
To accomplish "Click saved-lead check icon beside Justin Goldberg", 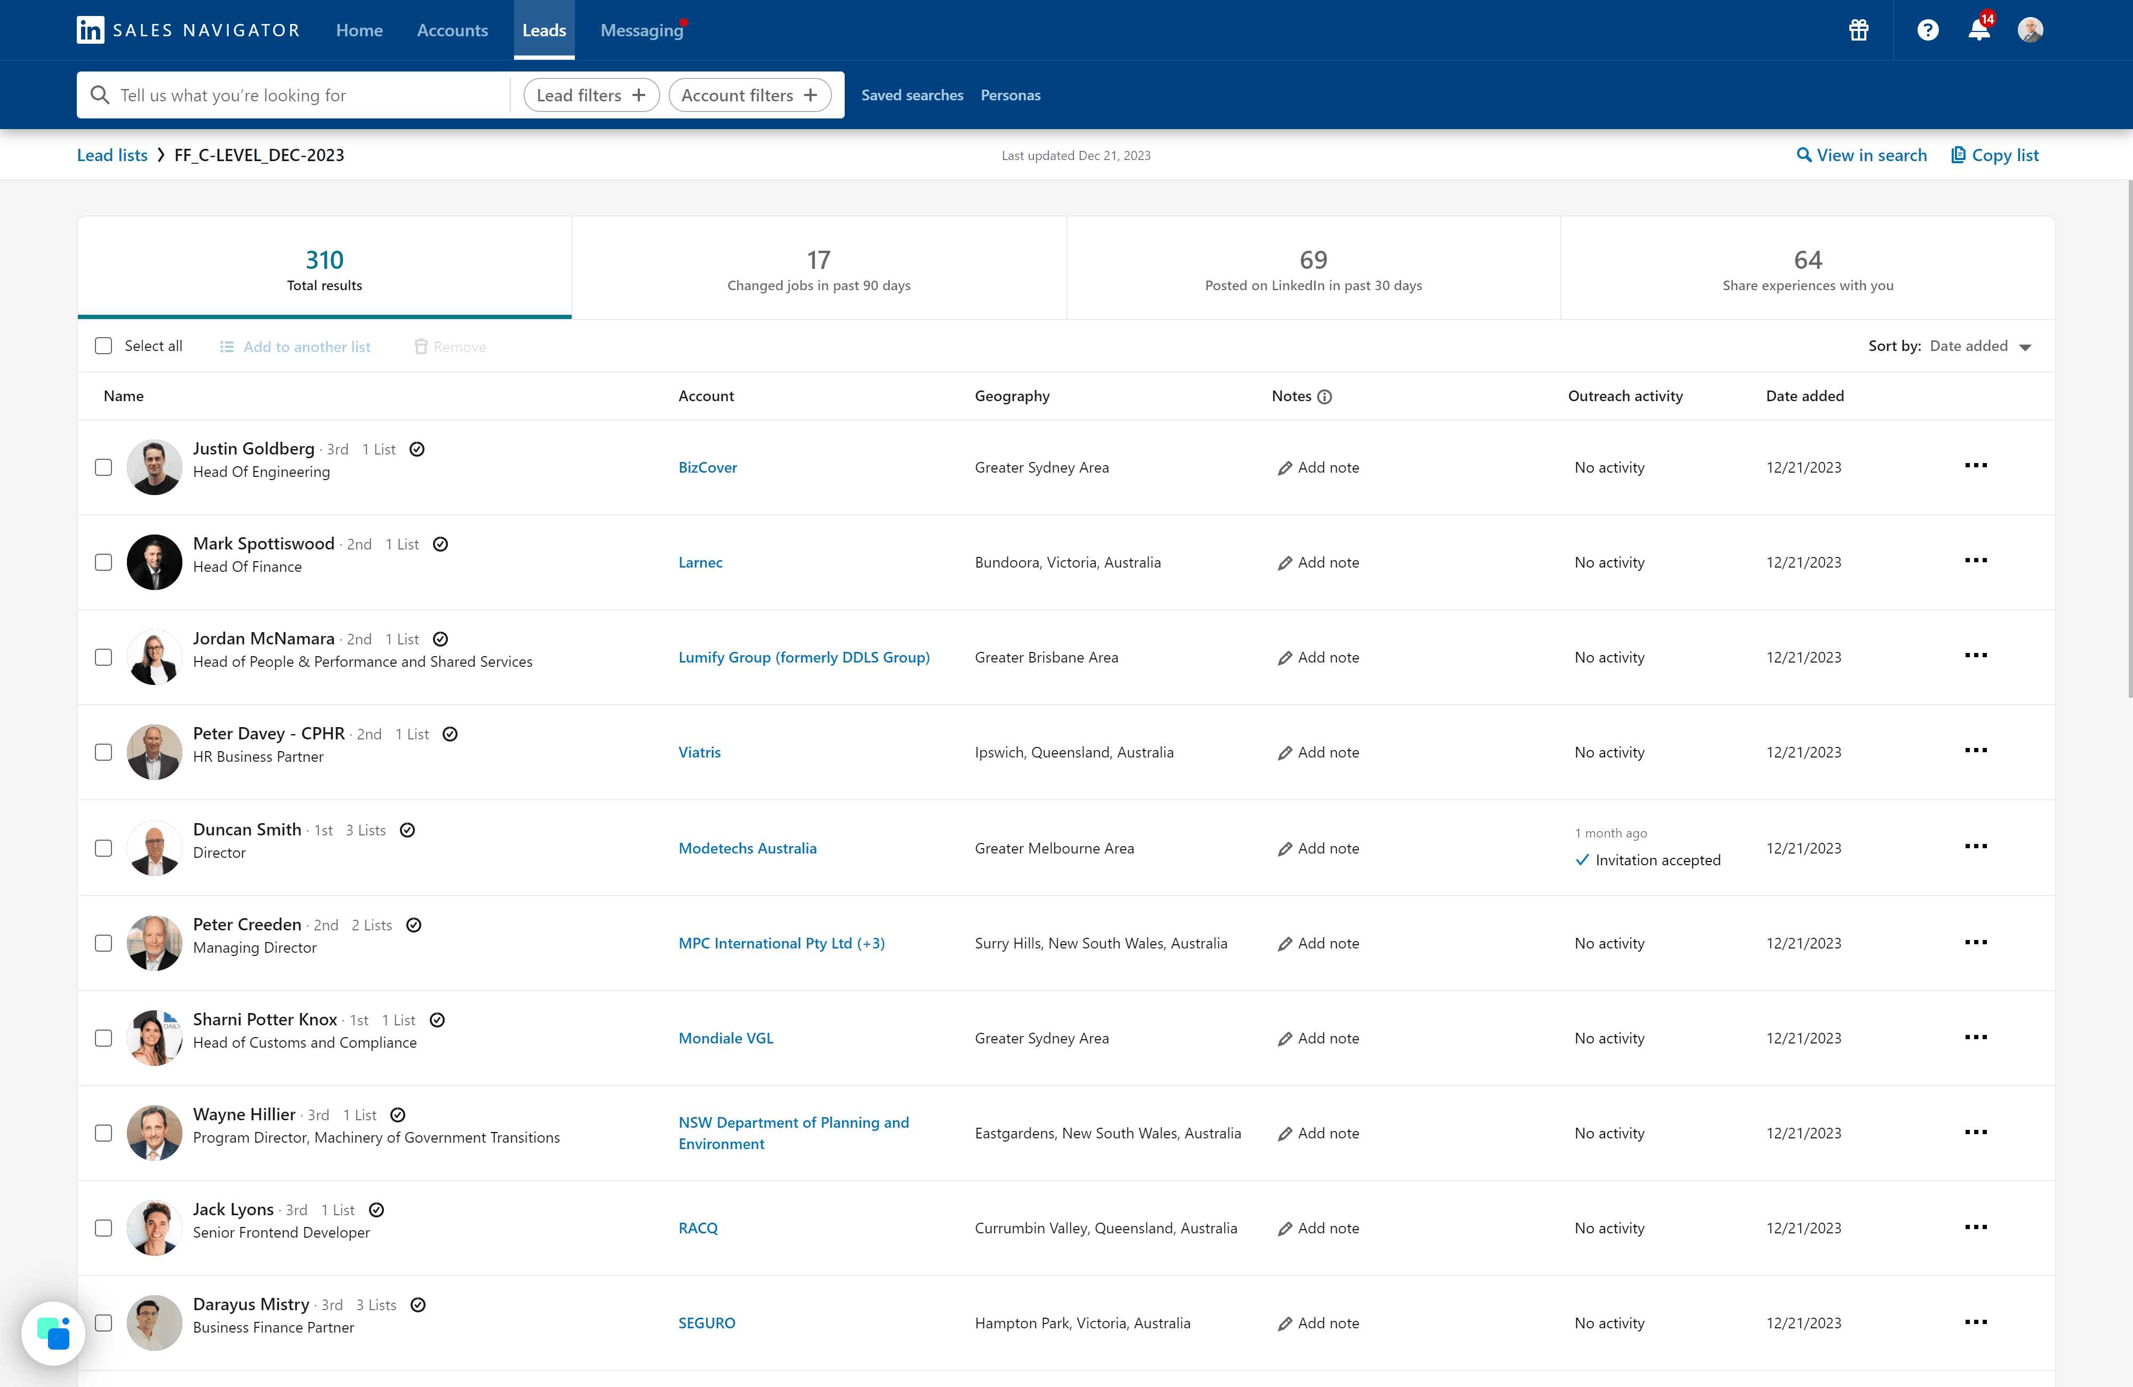I will pyautogui.click(x=417, y=449).
